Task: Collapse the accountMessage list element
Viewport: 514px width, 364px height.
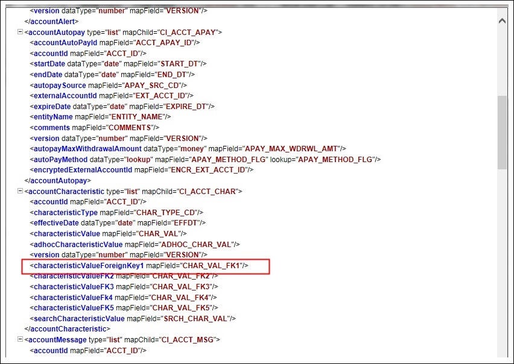Action: pyautogui.click(x=20, y=339)
